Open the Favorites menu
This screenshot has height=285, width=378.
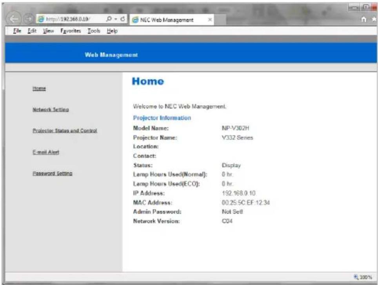click(71, 31)
